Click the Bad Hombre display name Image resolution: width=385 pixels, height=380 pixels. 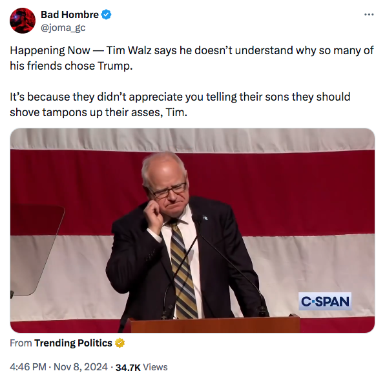(x=70, y=15)
